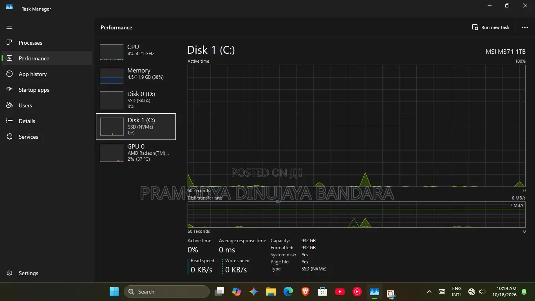Open Brave browser from the taskbar
535x301 pixels.
[305, 292]
